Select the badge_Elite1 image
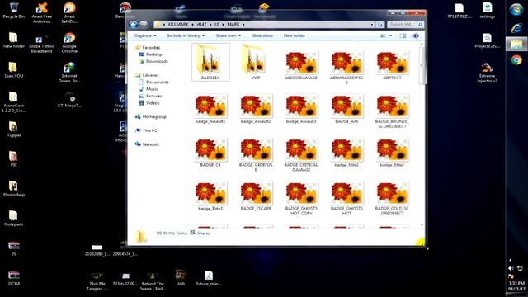 point(346,152)
